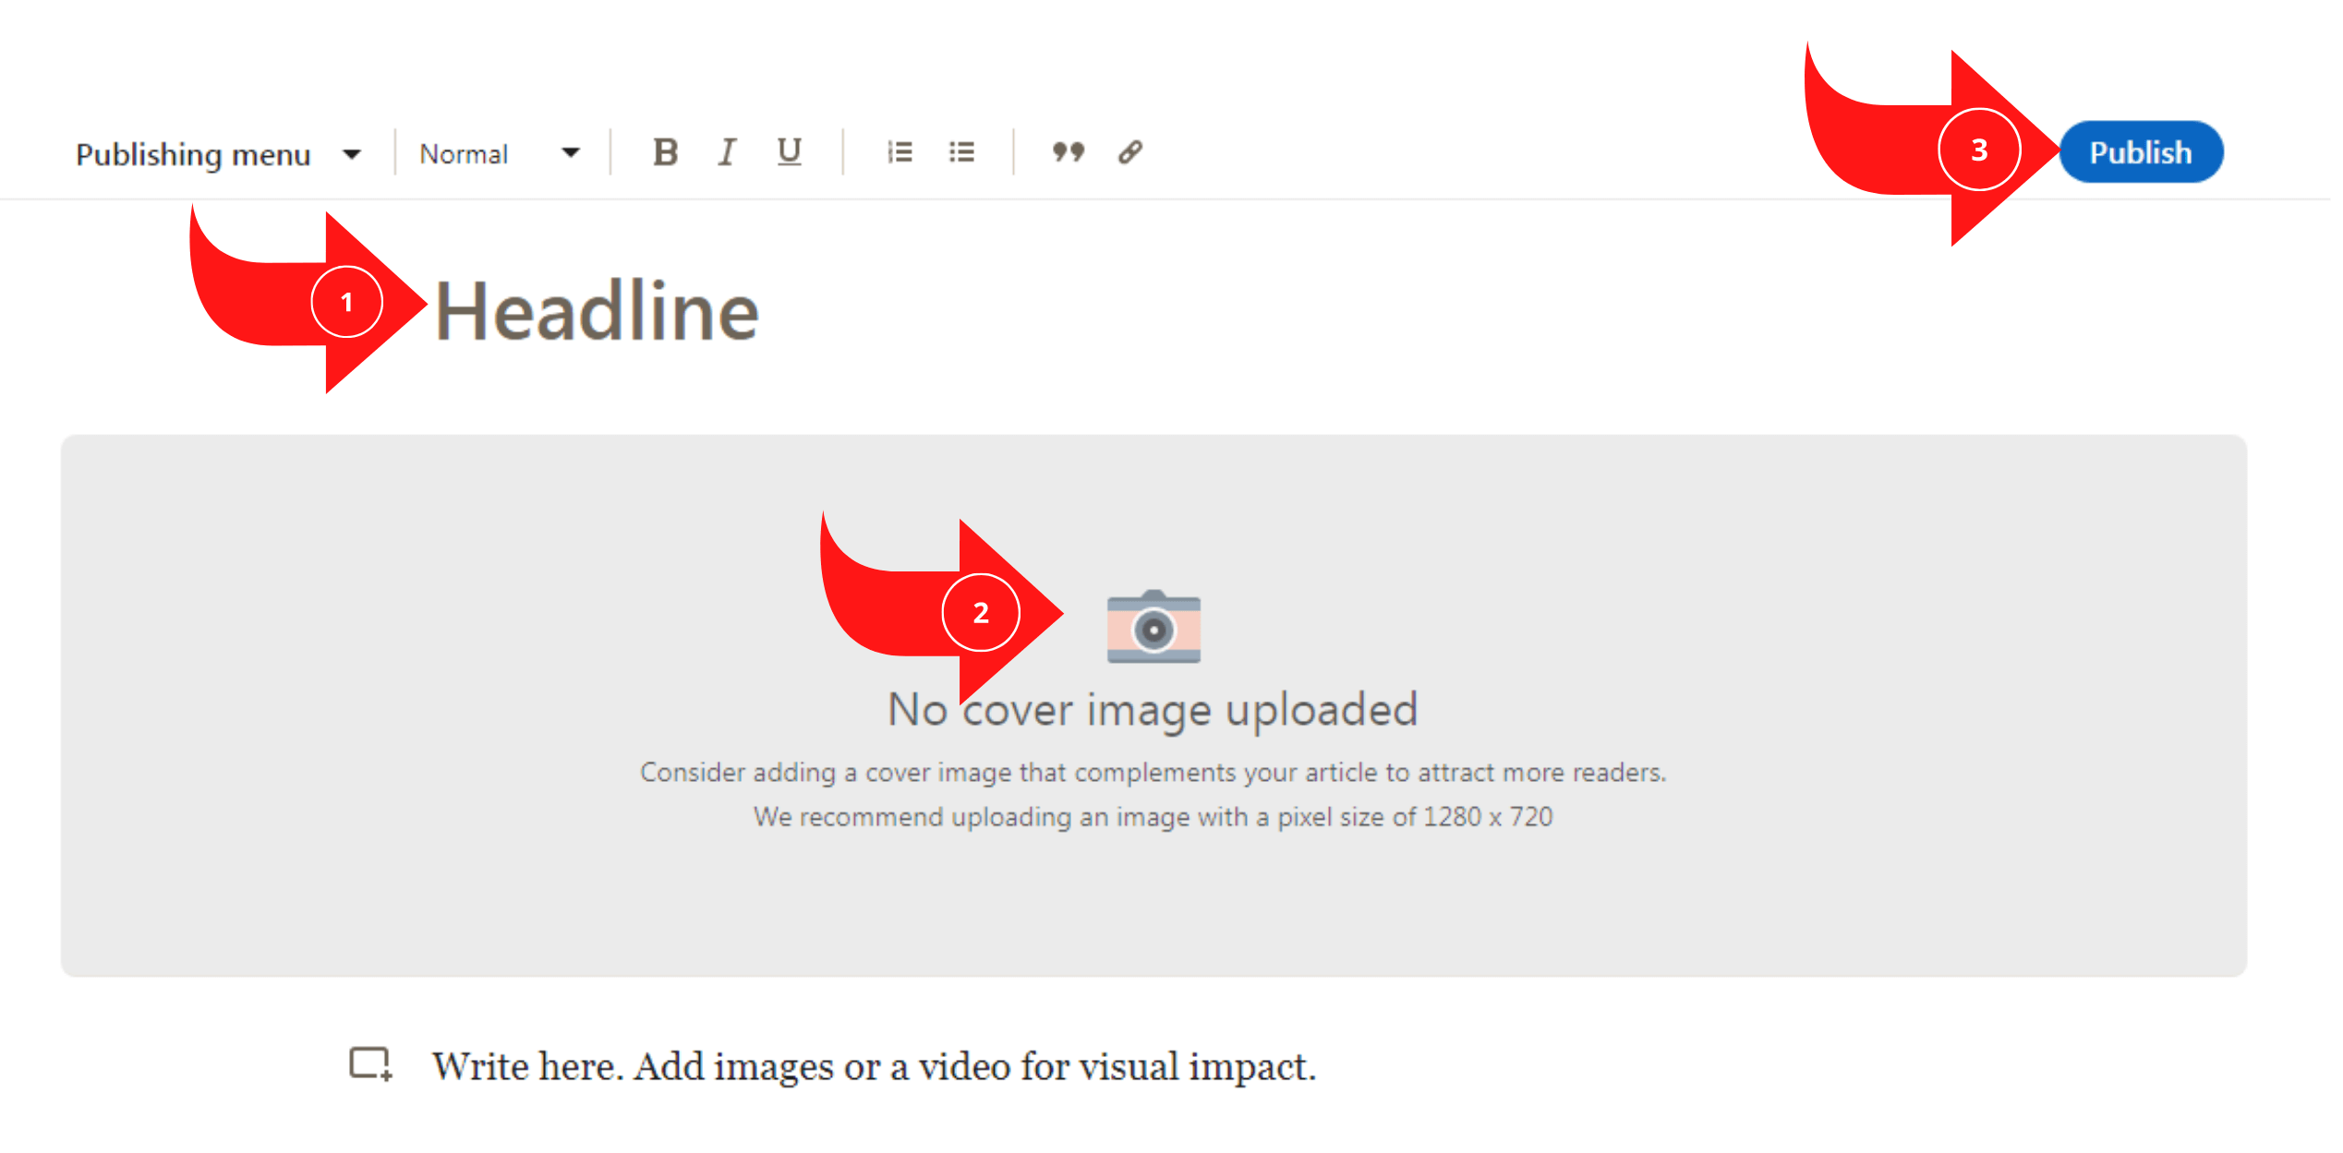Viewport: 2343px width, 1153px height.
Task: Toggle bold formatting
Action: click(665, 152)
